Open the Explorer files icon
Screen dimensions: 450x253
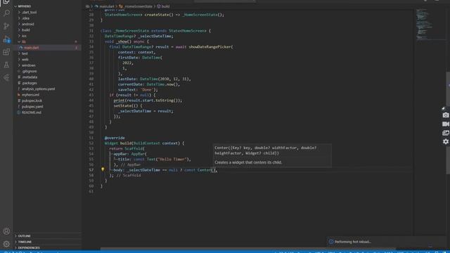pyautogui.click(x=6, y=2)
